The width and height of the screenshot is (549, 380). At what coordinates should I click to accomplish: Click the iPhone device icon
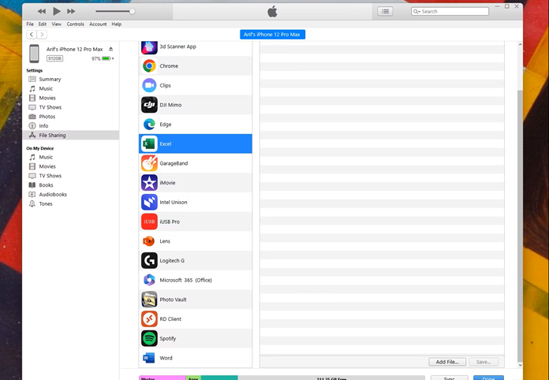[x=34, y=54]
